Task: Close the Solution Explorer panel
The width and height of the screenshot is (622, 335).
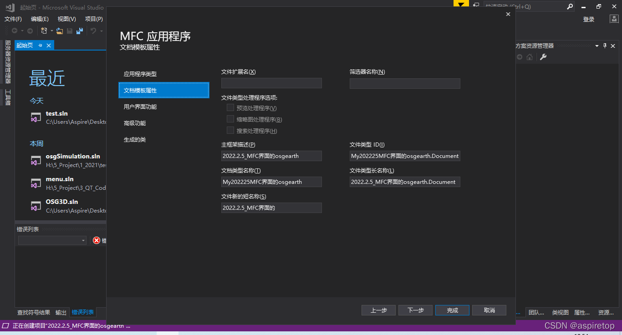Action: click(613, 46)
